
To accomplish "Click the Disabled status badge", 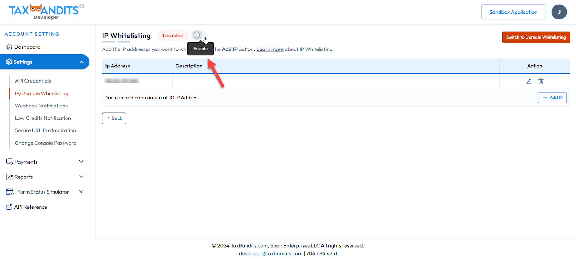I will pyautogui.click(x=173, y=35).
